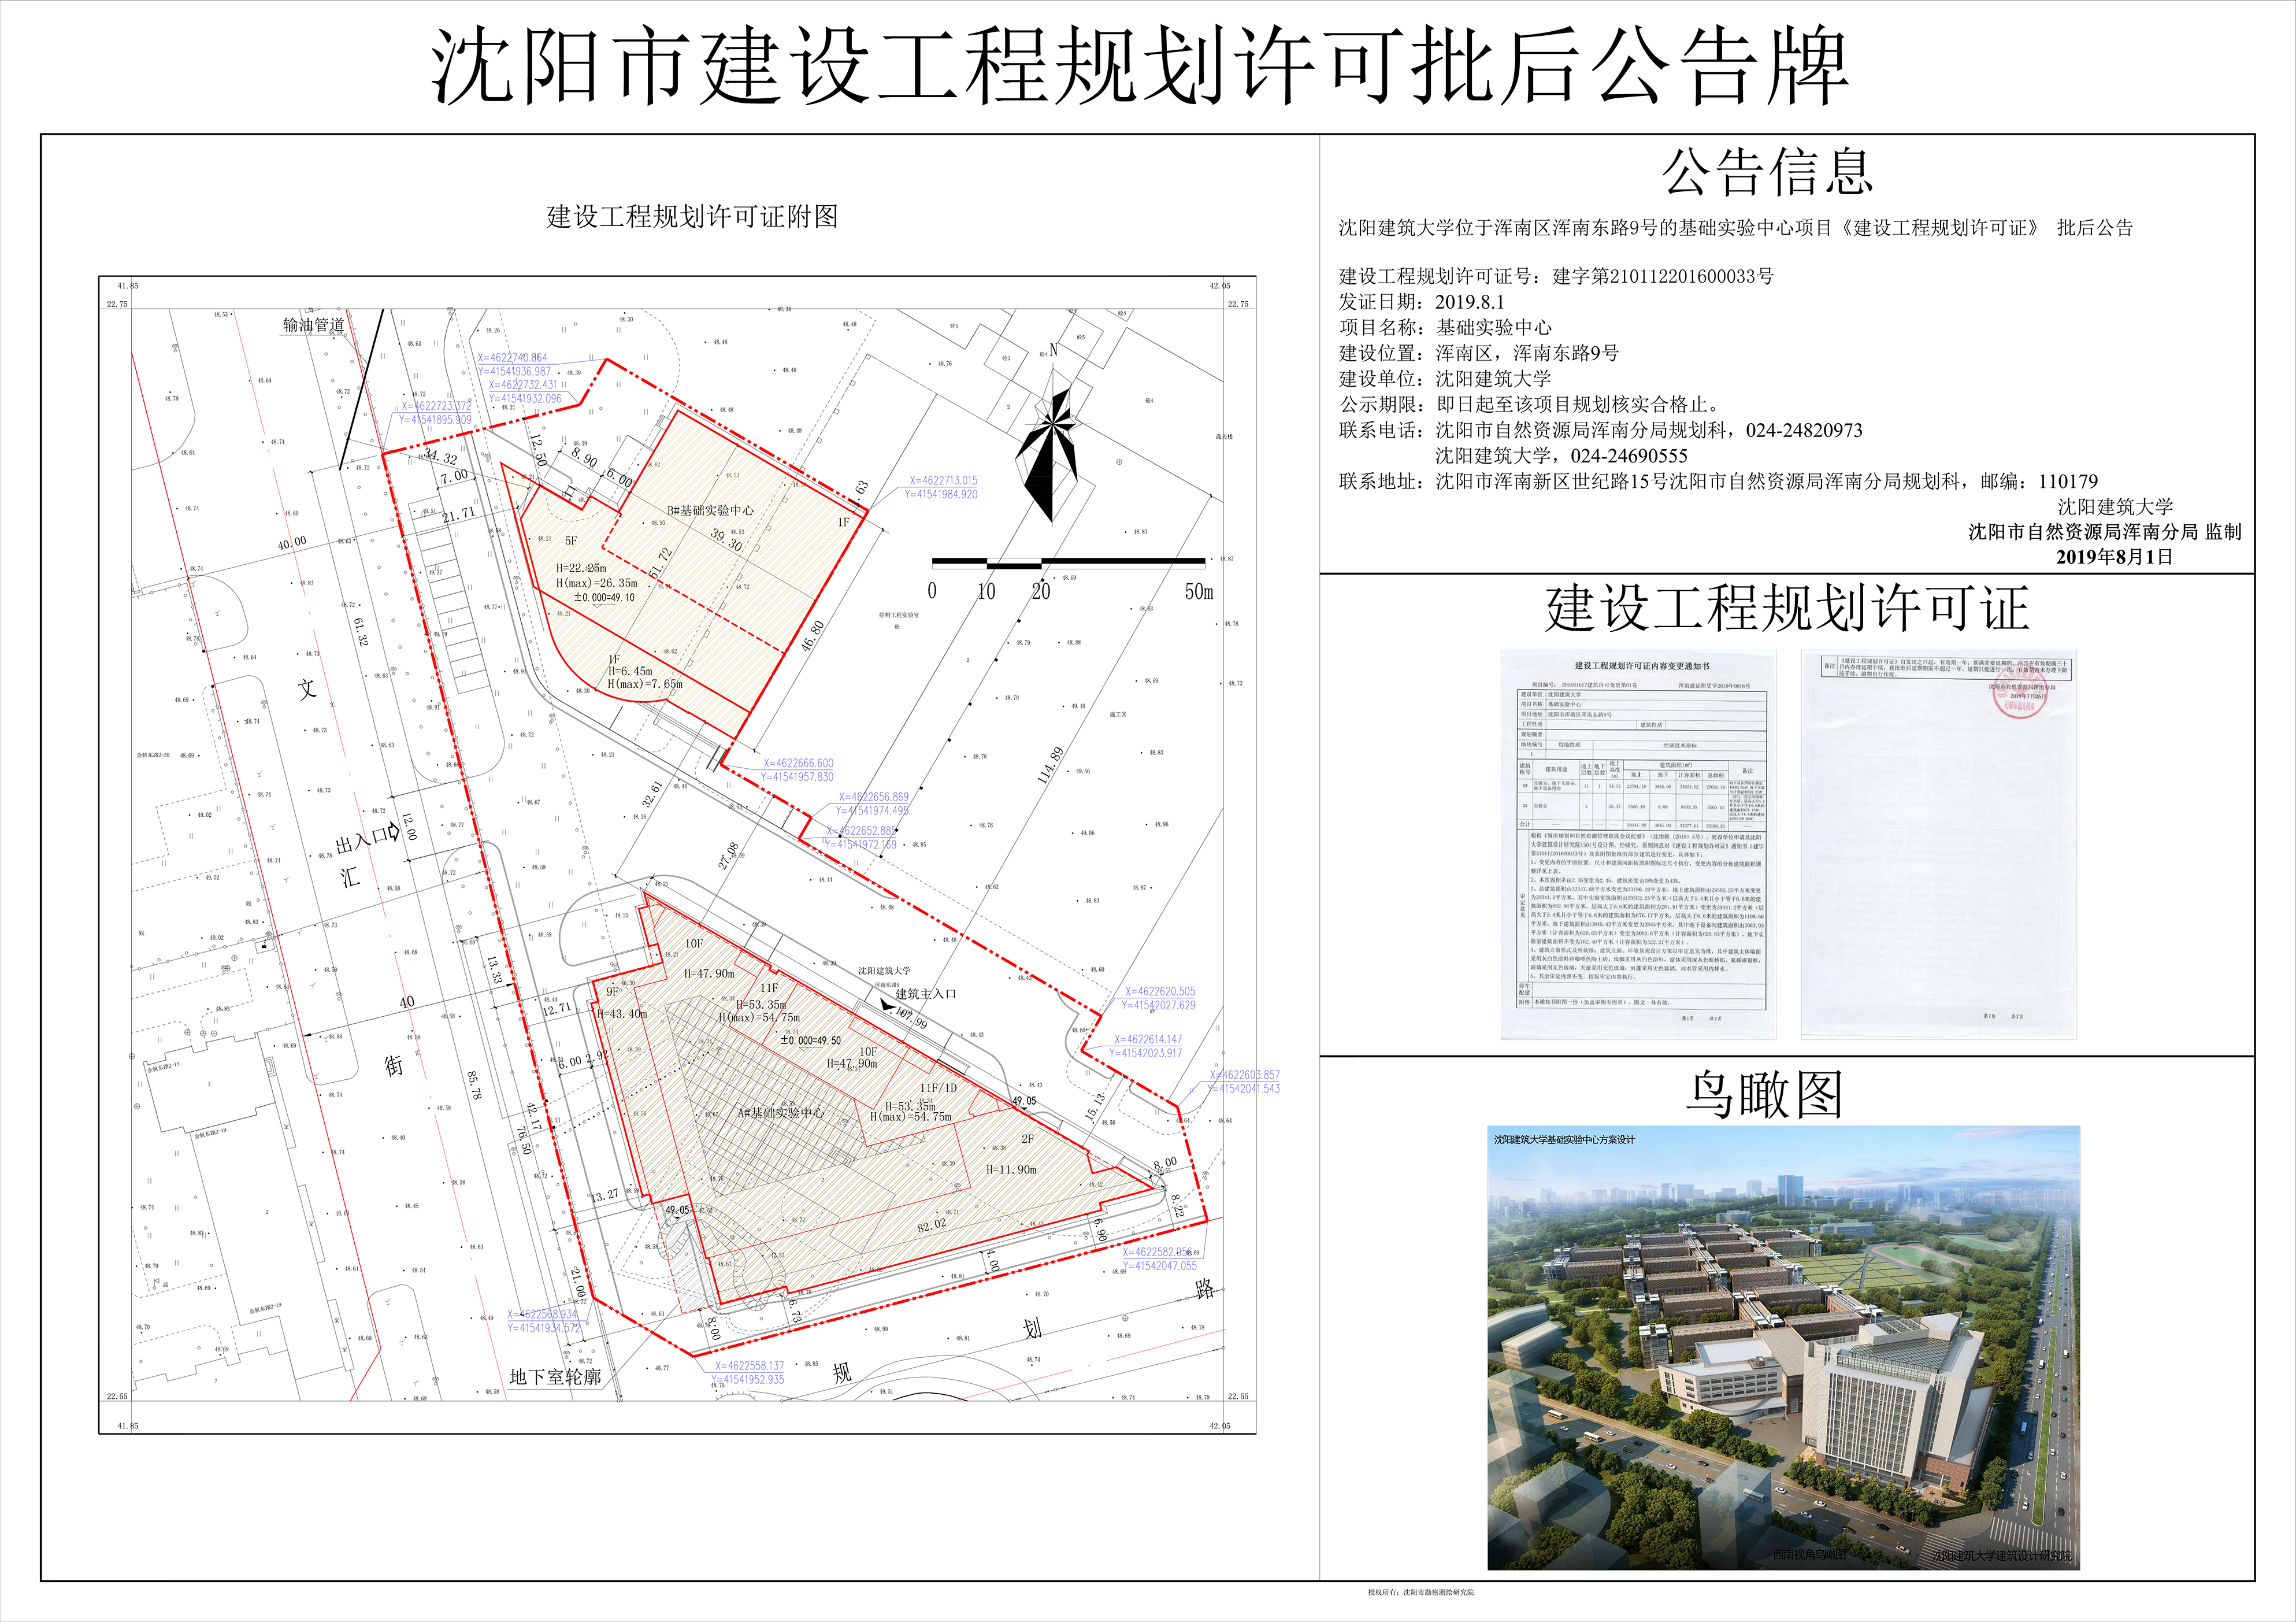
Task: Click phone number 024-24690555
Action: click(x=1629, y=456)
